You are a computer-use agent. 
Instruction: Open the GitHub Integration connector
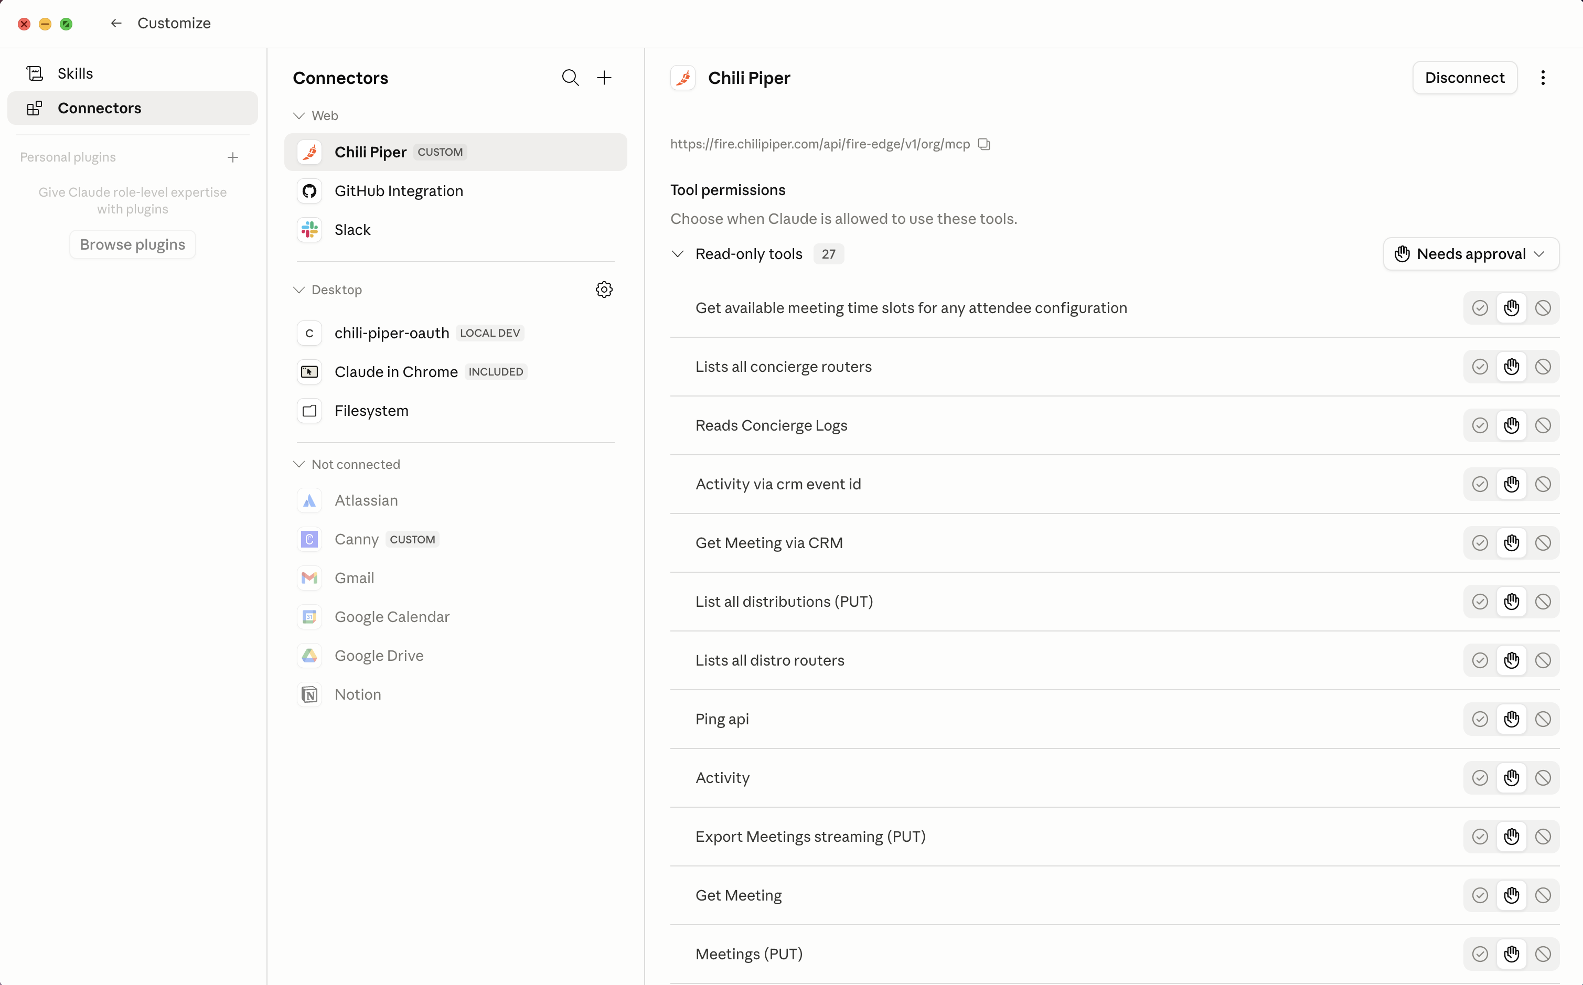tap(455, 191)
